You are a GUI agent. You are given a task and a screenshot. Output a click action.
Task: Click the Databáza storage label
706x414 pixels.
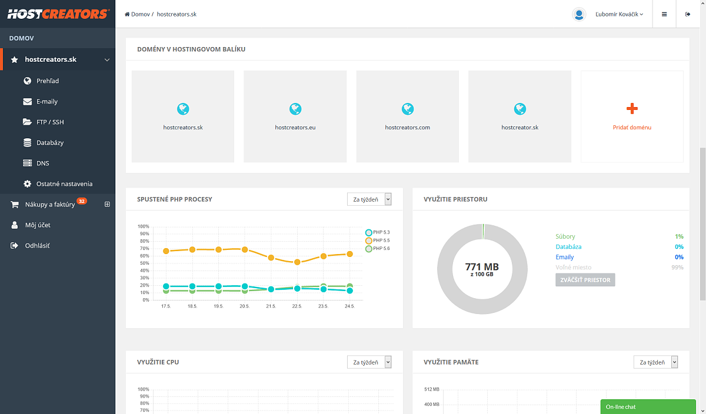coord(568,246)
